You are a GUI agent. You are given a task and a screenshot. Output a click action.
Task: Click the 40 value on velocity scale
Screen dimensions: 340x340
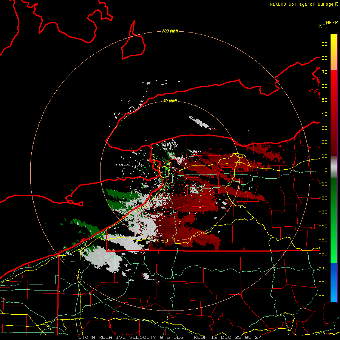(x=325, y=114)
